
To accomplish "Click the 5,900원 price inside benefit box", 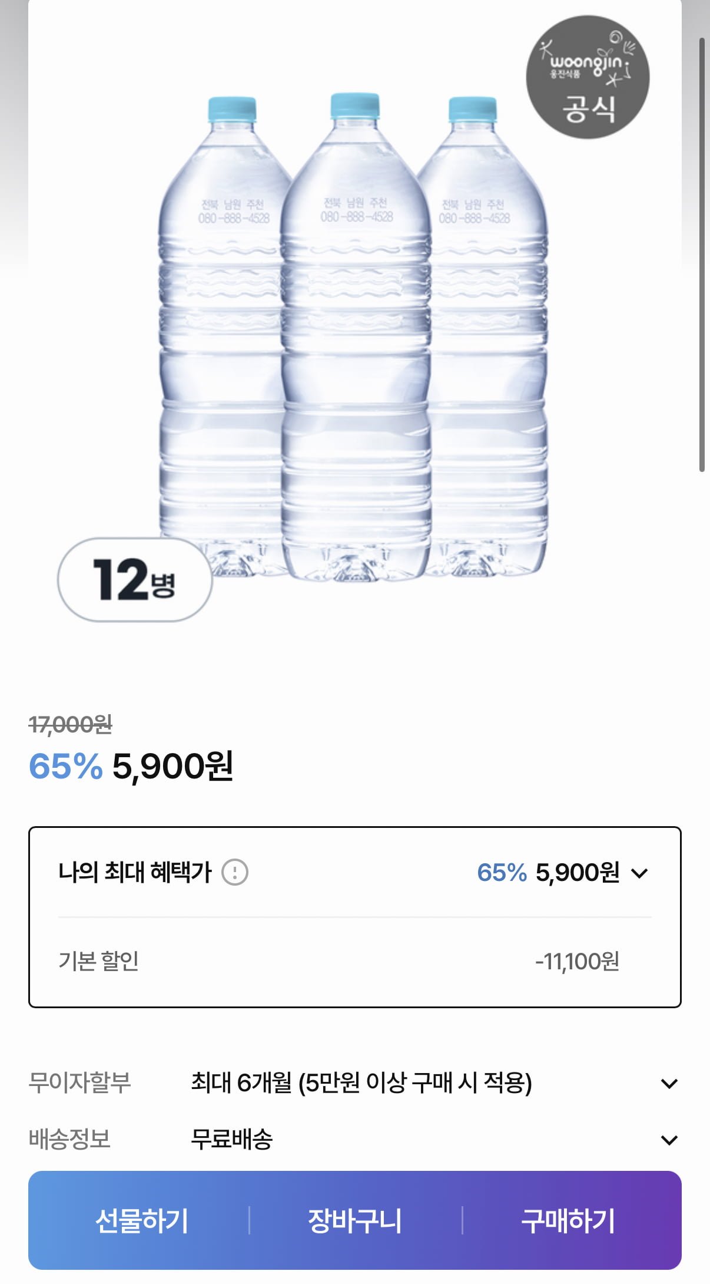I will [x=577, y=873].
